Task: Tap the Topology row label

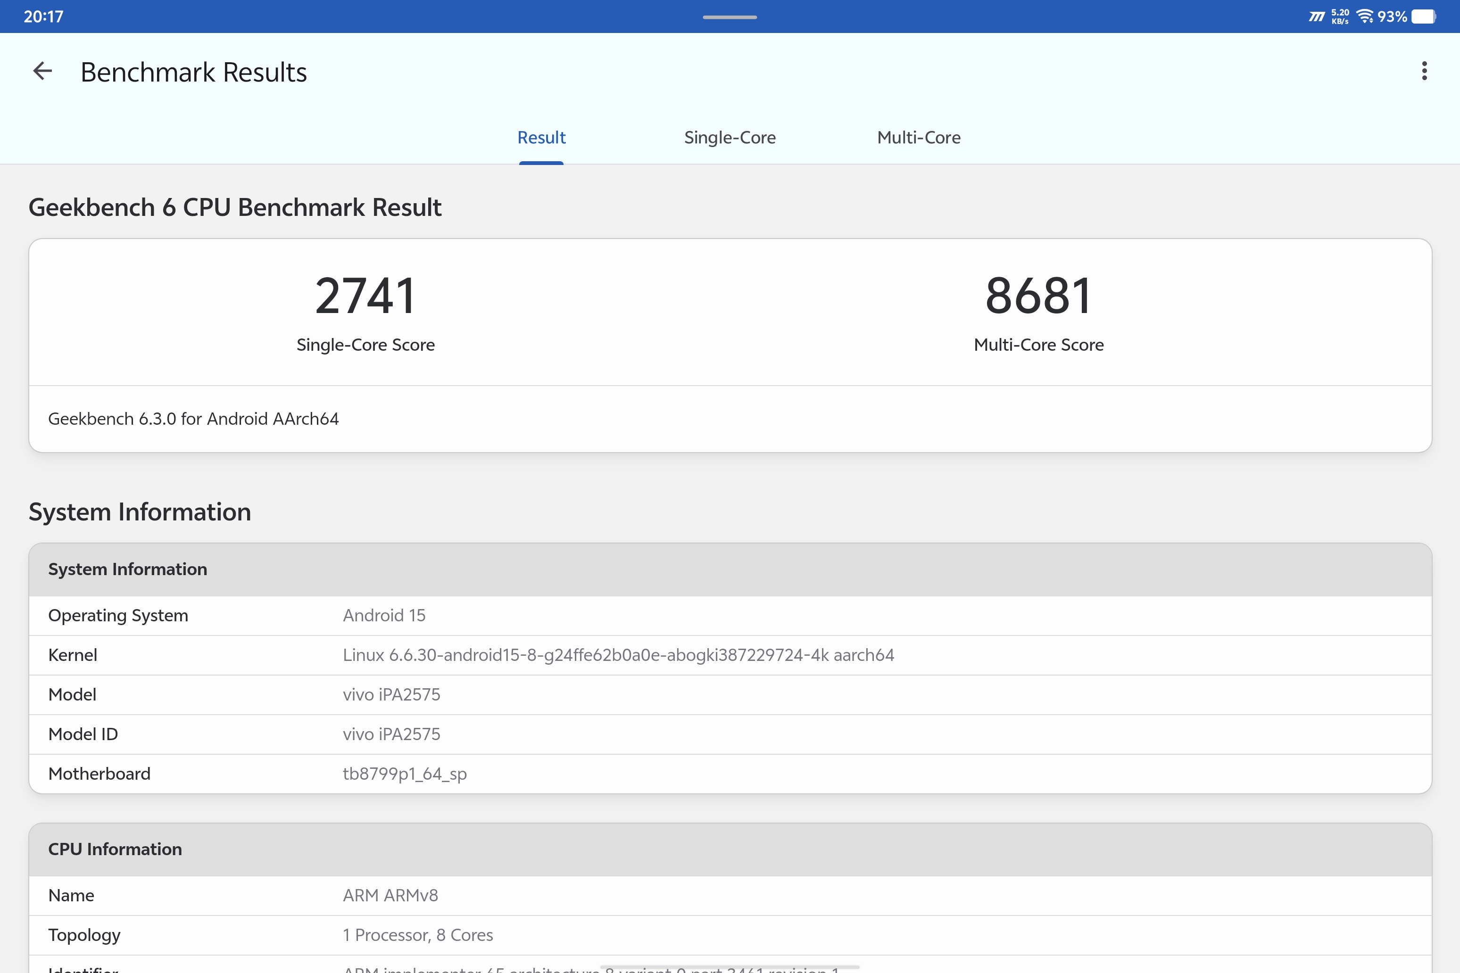Action: [84, 935]
